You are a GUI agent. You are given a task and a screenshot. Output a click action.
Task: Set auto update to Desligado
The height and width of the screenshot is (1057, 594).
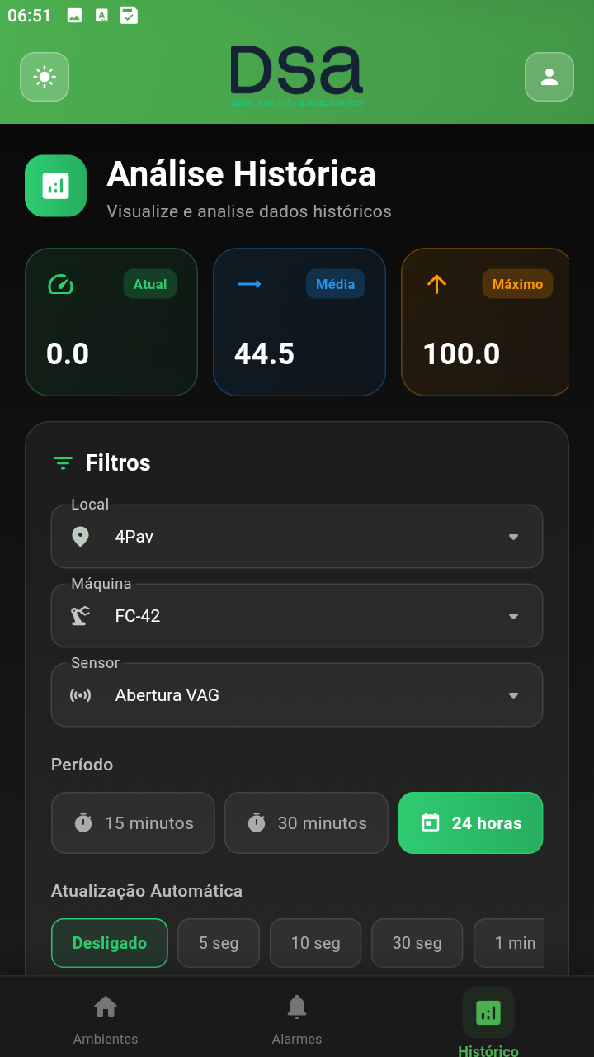pyautogui.click(x=110, y=943)
